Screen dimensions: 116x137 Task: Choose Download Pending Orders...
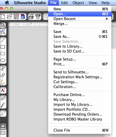[x=80, y=114]
